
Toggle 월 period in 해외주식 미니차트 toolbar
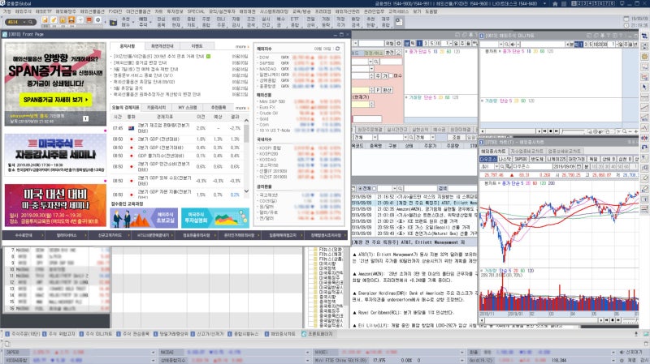tap(632, 44)
